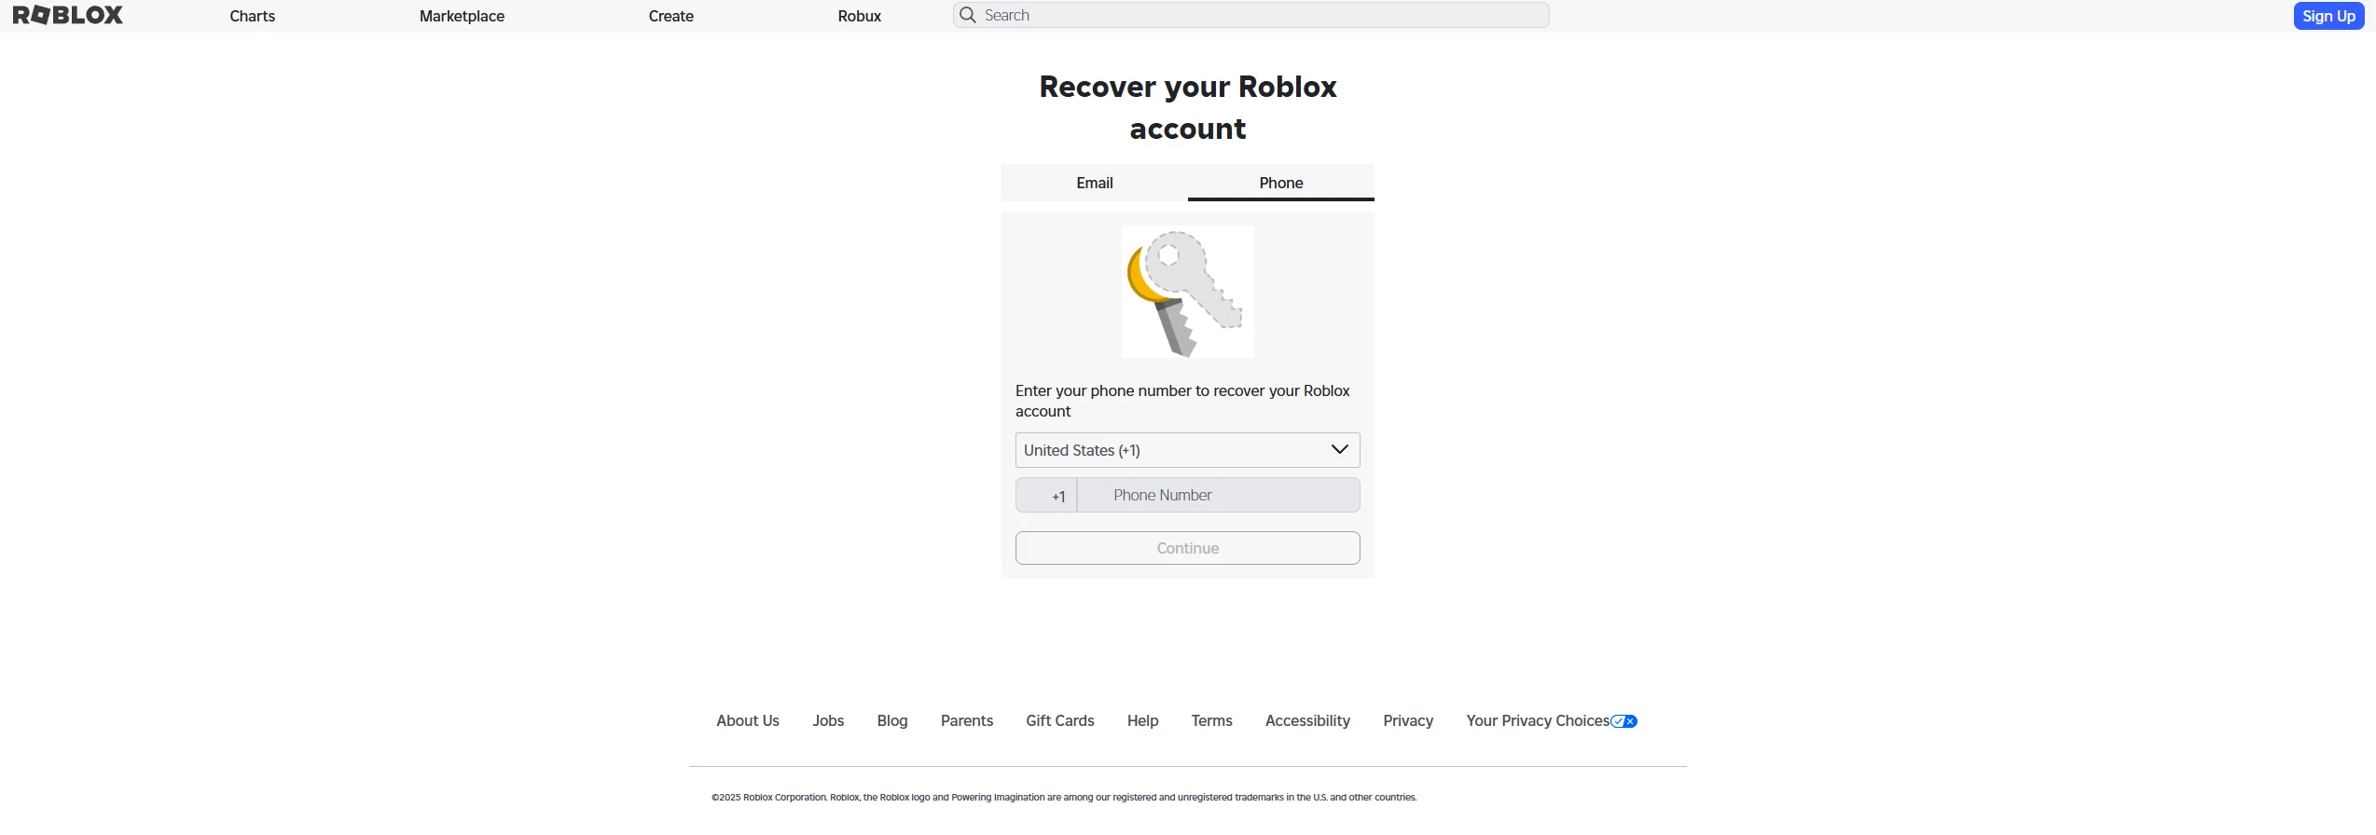This screenshot has width=2376, height=835.
Task: Expand the United States (+1) country dropdown
Action: pyautogui.click(x=1187, y=450)
